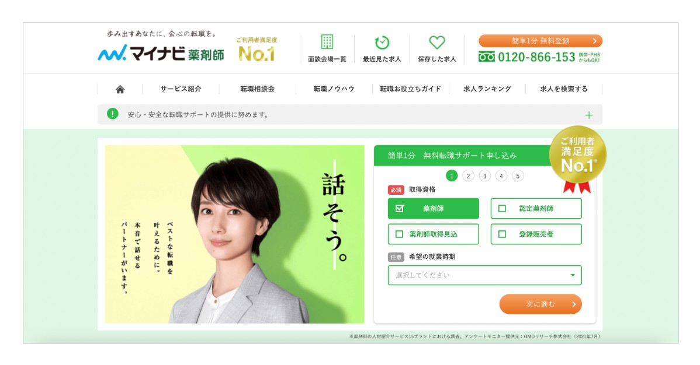This screenshot has height=365, width=700.
Task: Open the home icon in navigation
Action: [x=120, y=89]
